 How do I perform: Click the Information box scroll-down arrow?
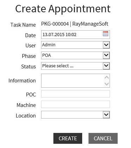coord(106,84)
